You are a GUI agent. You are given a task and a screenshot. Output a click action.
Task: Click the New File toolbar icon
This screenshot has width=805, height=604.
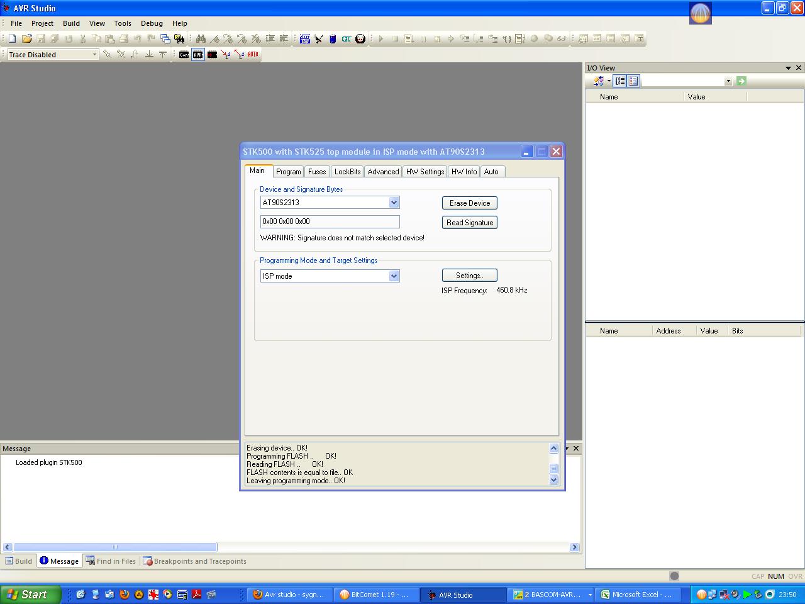pyautogui.click(x=12, y=38)
